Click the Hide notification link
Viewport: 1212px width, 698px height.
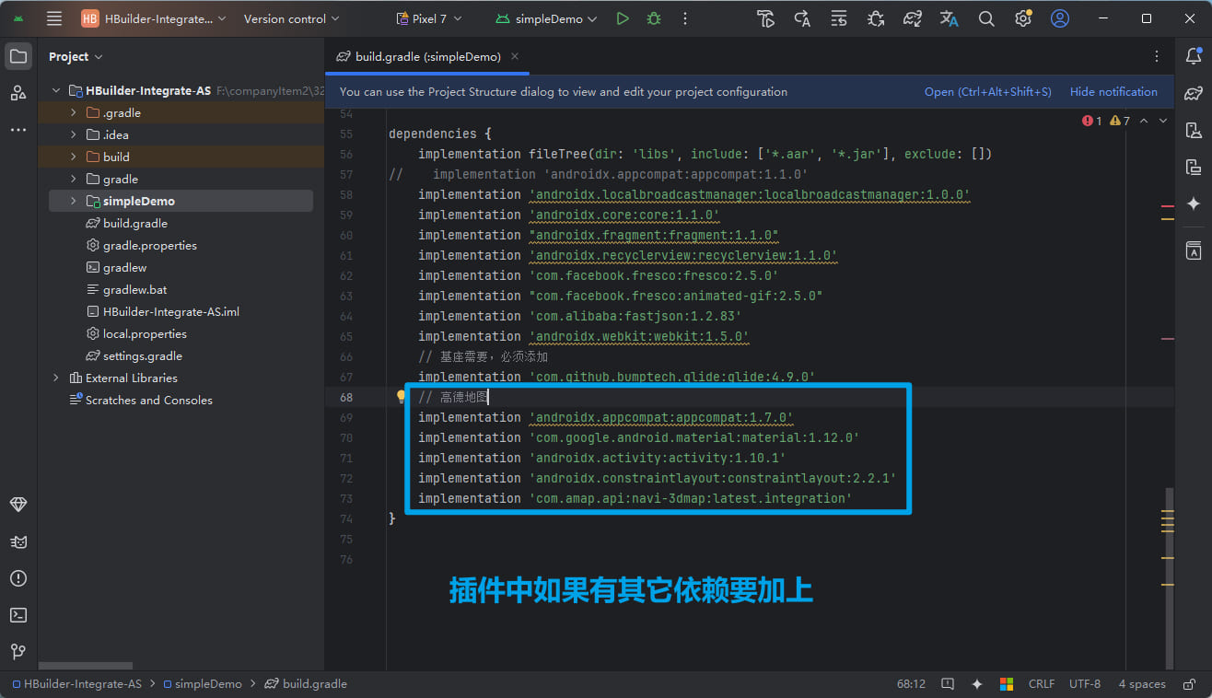coord(1113,92)
